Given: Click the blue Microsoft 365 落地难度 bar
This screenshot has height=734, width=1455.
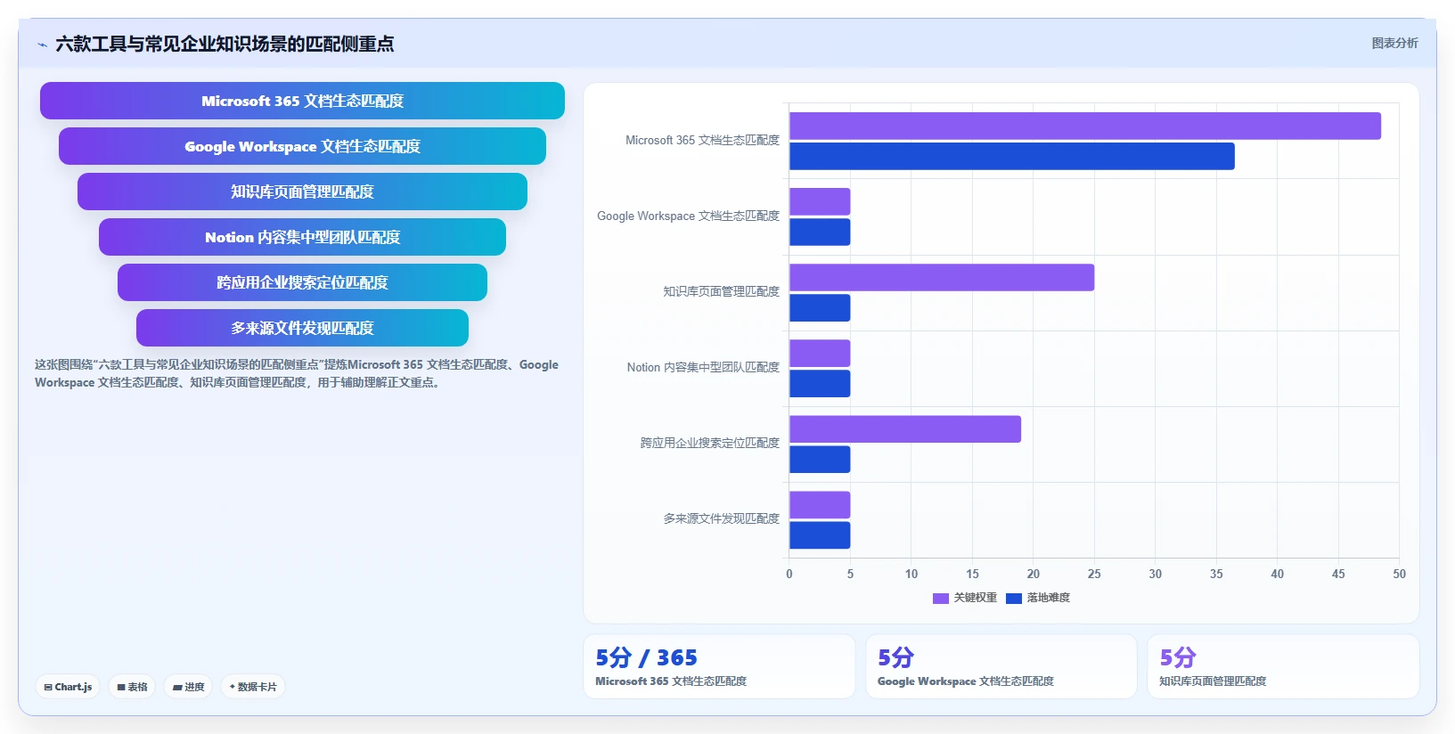Looking at the screenshot, I should (x=1012, y=156).
